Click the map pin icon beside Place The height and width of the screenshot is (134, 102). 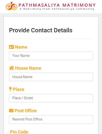click(10, 89)
